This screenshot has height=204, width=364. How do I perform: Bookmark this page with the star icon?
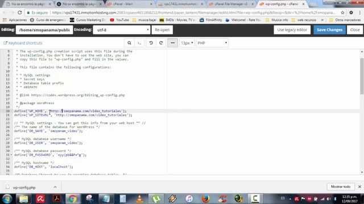click(342, 12)
